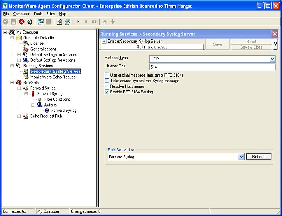
Task: Click the green arrows reload toolbar icon
Action: 60,22
